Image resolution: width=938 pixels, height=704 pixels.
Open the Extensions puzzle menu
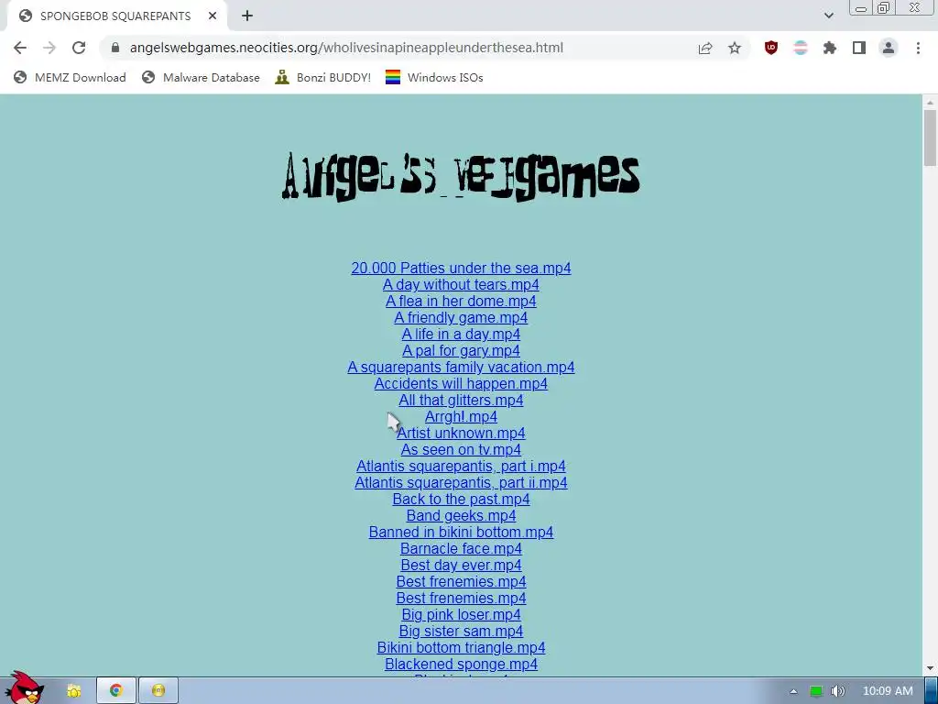coord(830,48)
